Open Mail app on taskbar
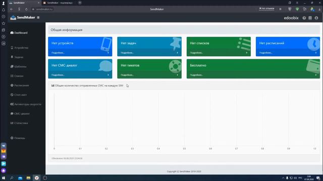323x181 pixels. tap(20, 178)
